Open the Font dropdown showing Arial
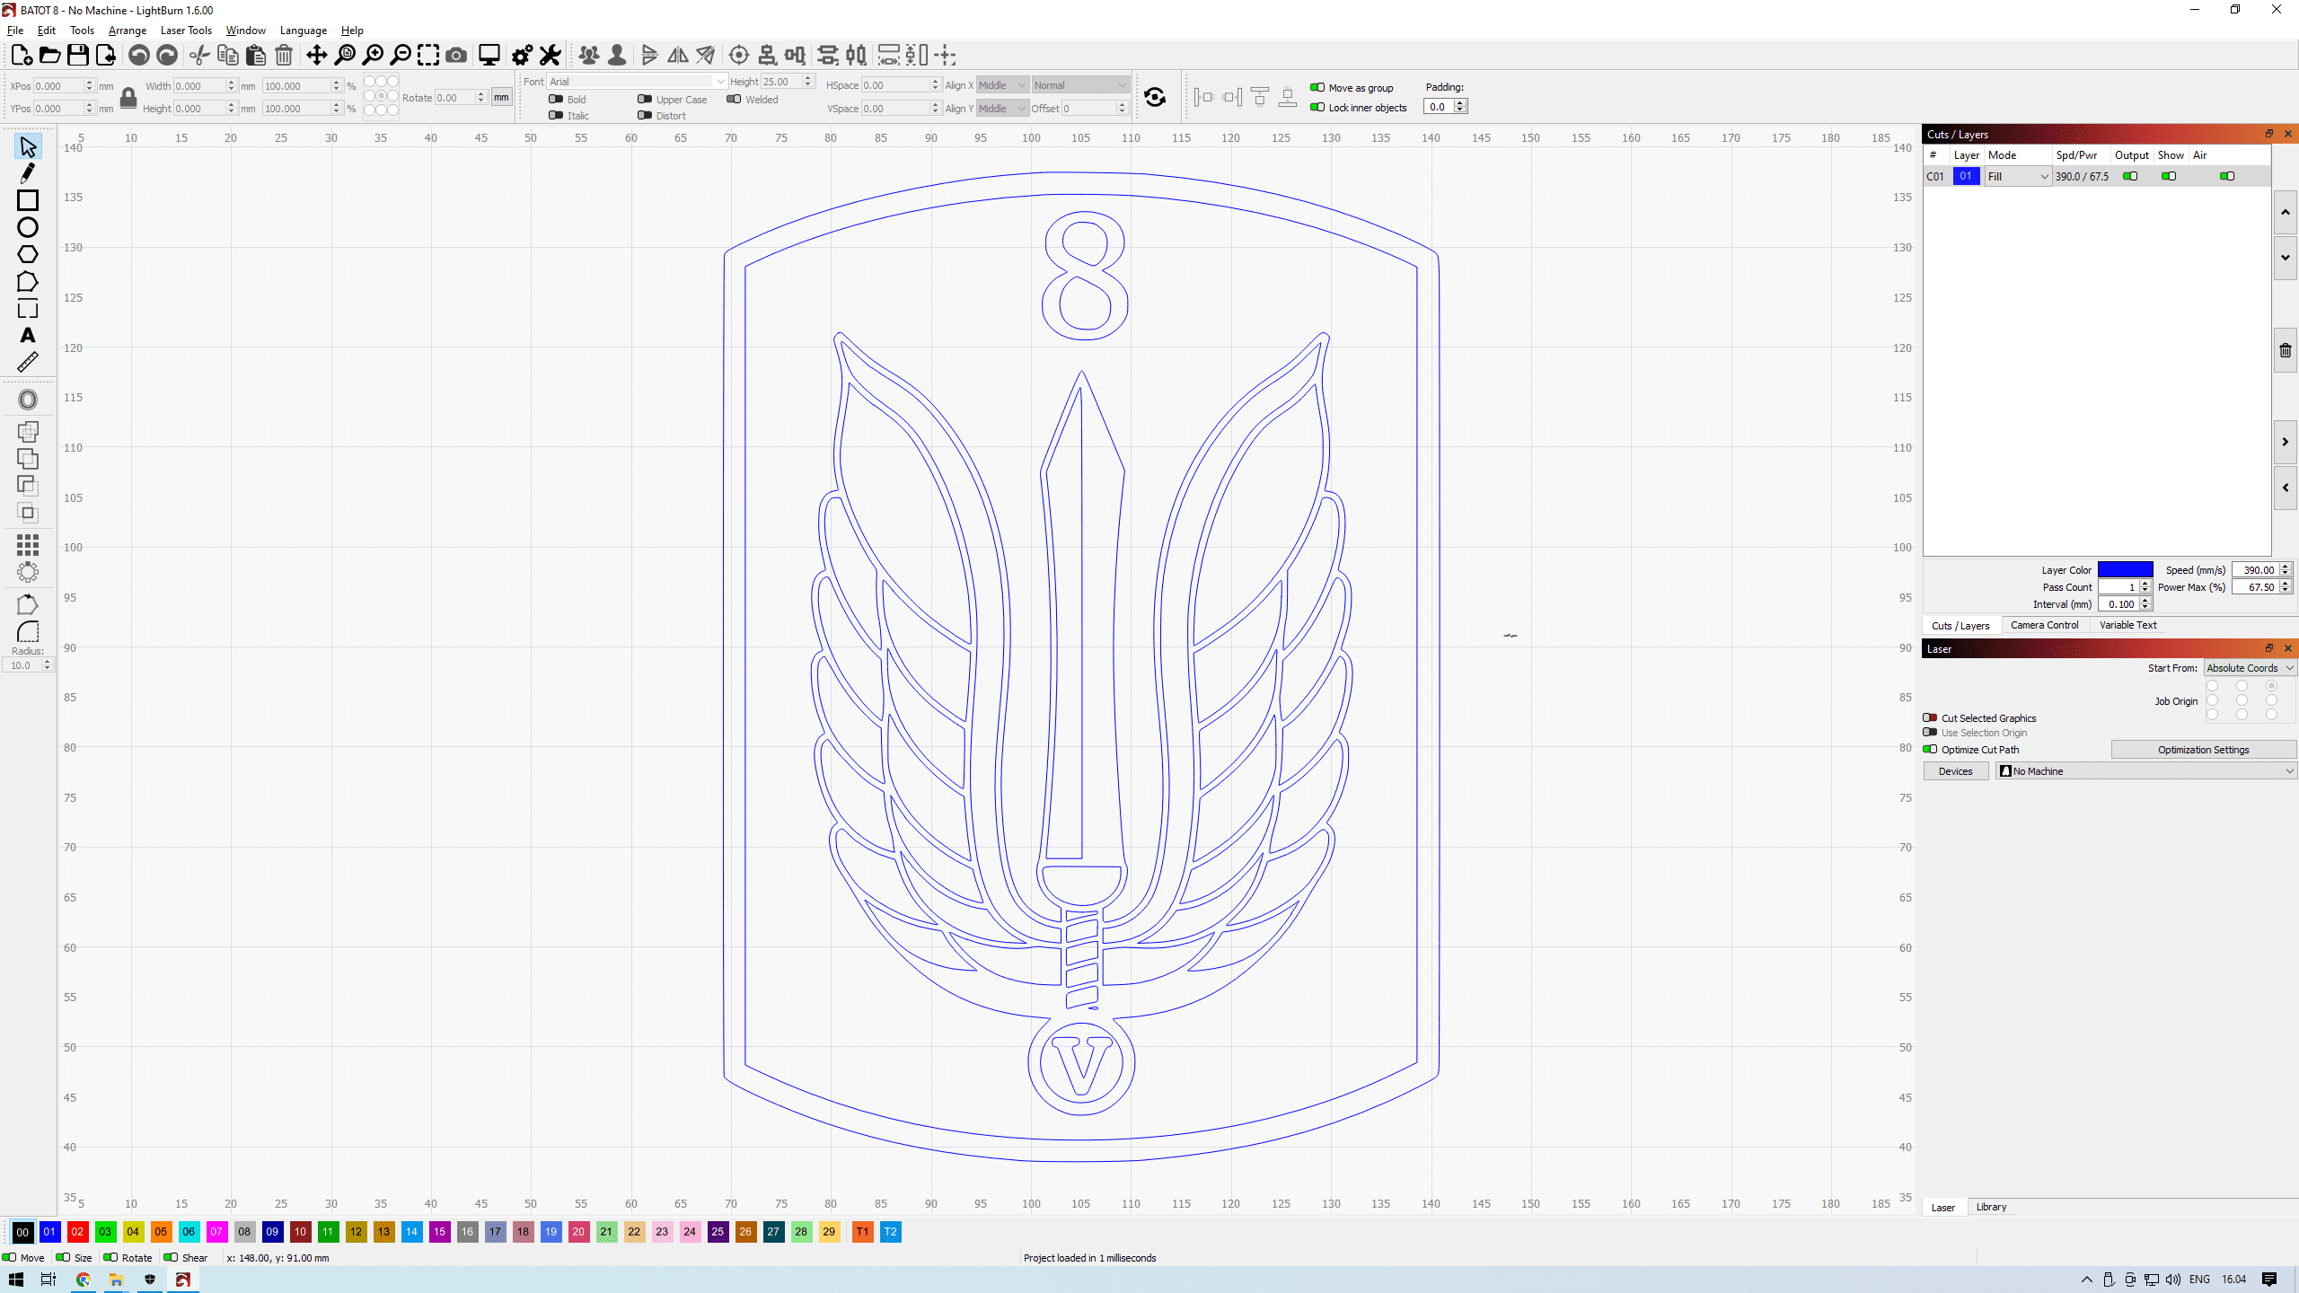The image size is (2299, 1293). 637,82
